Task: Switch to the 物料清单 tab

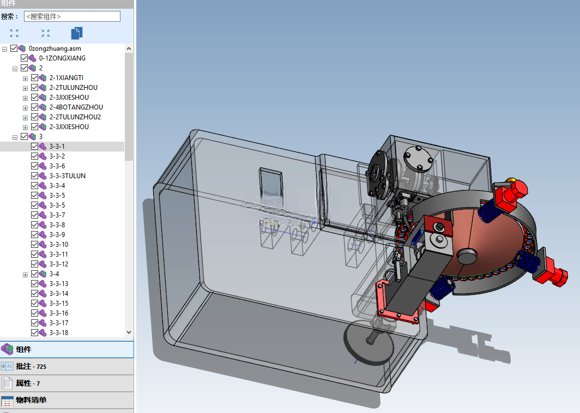Action: coord(67,400)
